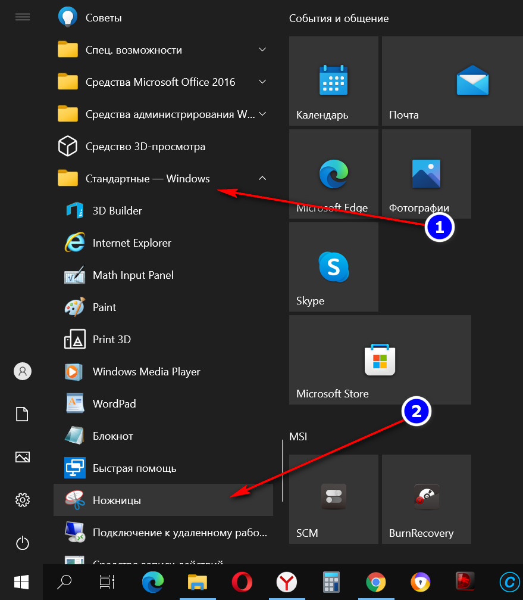Open Средство 3D-просмотра
This screenshot has height=600, width=523.
[163, 146]
